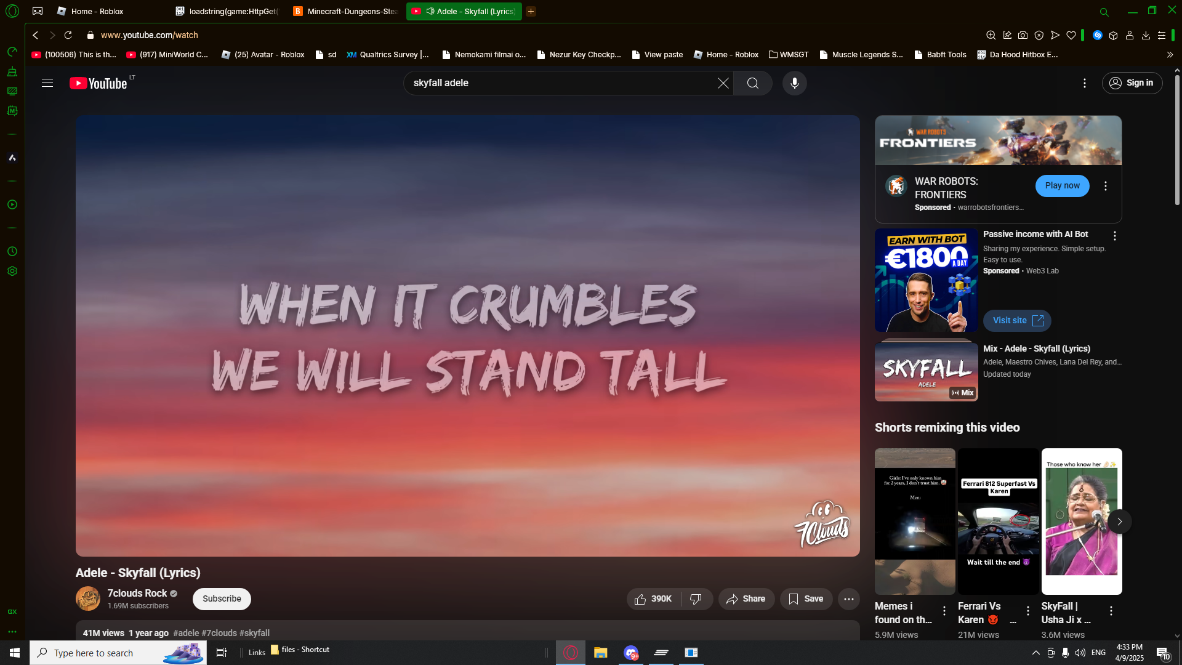
Task: Open the extensions cube icon
Action: point(1113,35)
